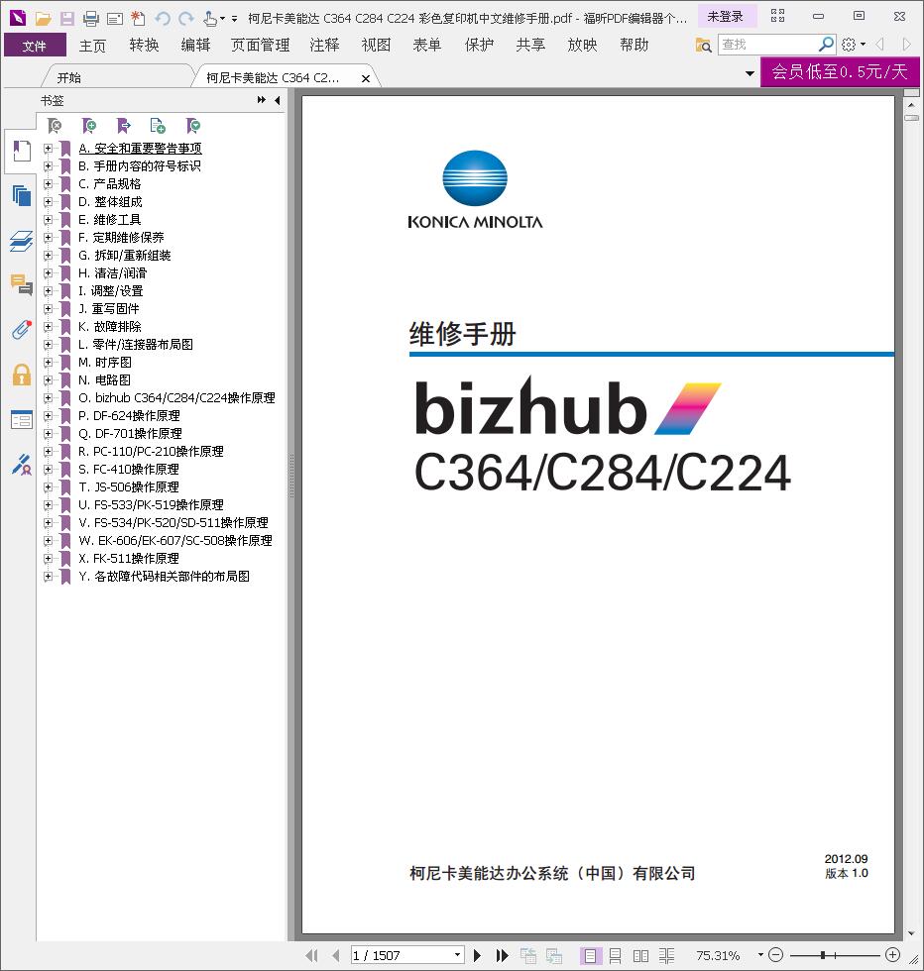Click the 会员低至0.5元/天 banner
Screen dimensions: 924x971
[x=840, y=71]
